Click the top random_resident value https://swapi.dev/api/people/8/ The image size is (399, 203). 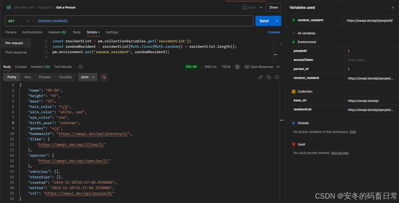[370, 20]
